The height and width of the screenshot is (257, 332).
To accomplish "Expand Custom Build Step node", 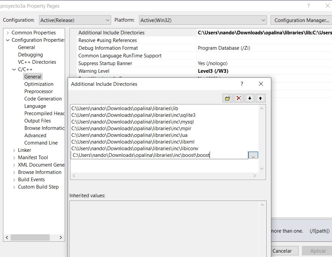I will [14, 187].
